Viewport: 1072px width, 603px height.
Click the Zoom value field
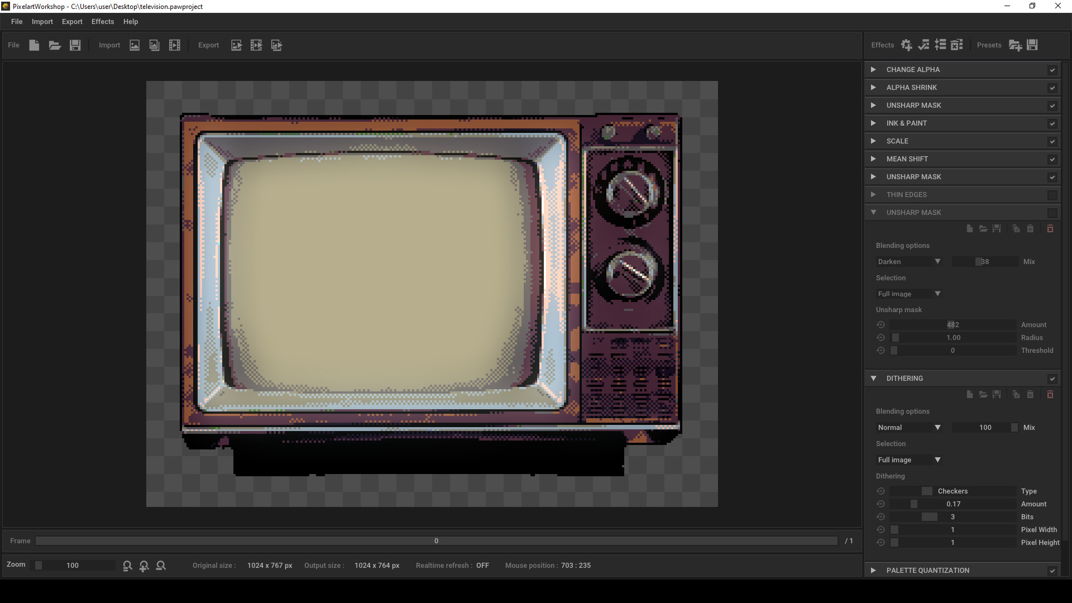coord(73,566)
